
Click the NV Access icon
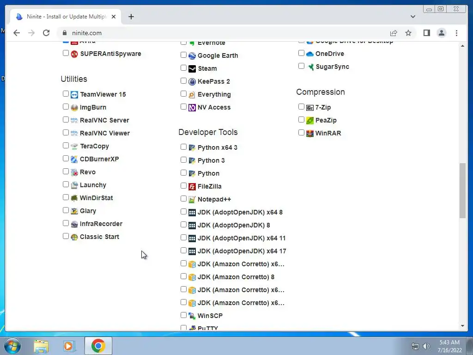pos(192,108)
